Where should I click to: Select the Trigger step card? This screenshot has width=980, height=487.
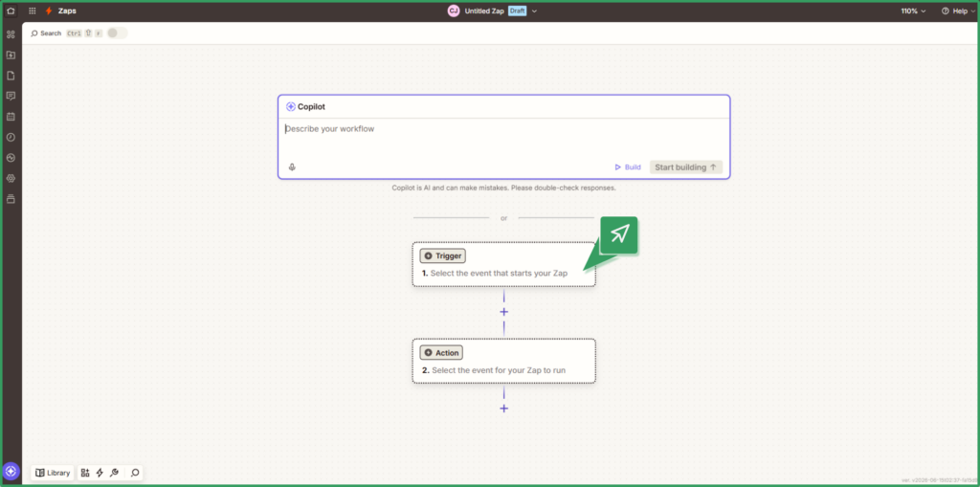pos(503,264)
